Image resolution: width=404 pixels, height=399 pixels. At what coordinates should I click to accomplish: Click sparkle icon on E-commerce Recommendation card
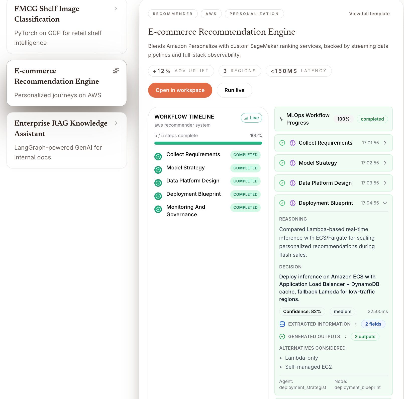[x=116, y=71]
